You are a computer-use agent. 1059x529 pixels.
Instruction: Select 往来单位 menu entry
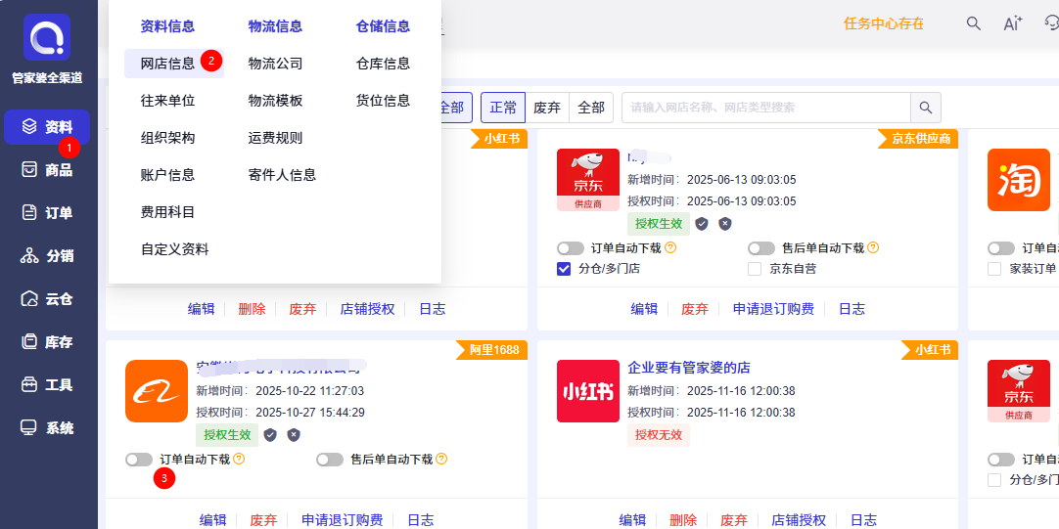(167, 101)
